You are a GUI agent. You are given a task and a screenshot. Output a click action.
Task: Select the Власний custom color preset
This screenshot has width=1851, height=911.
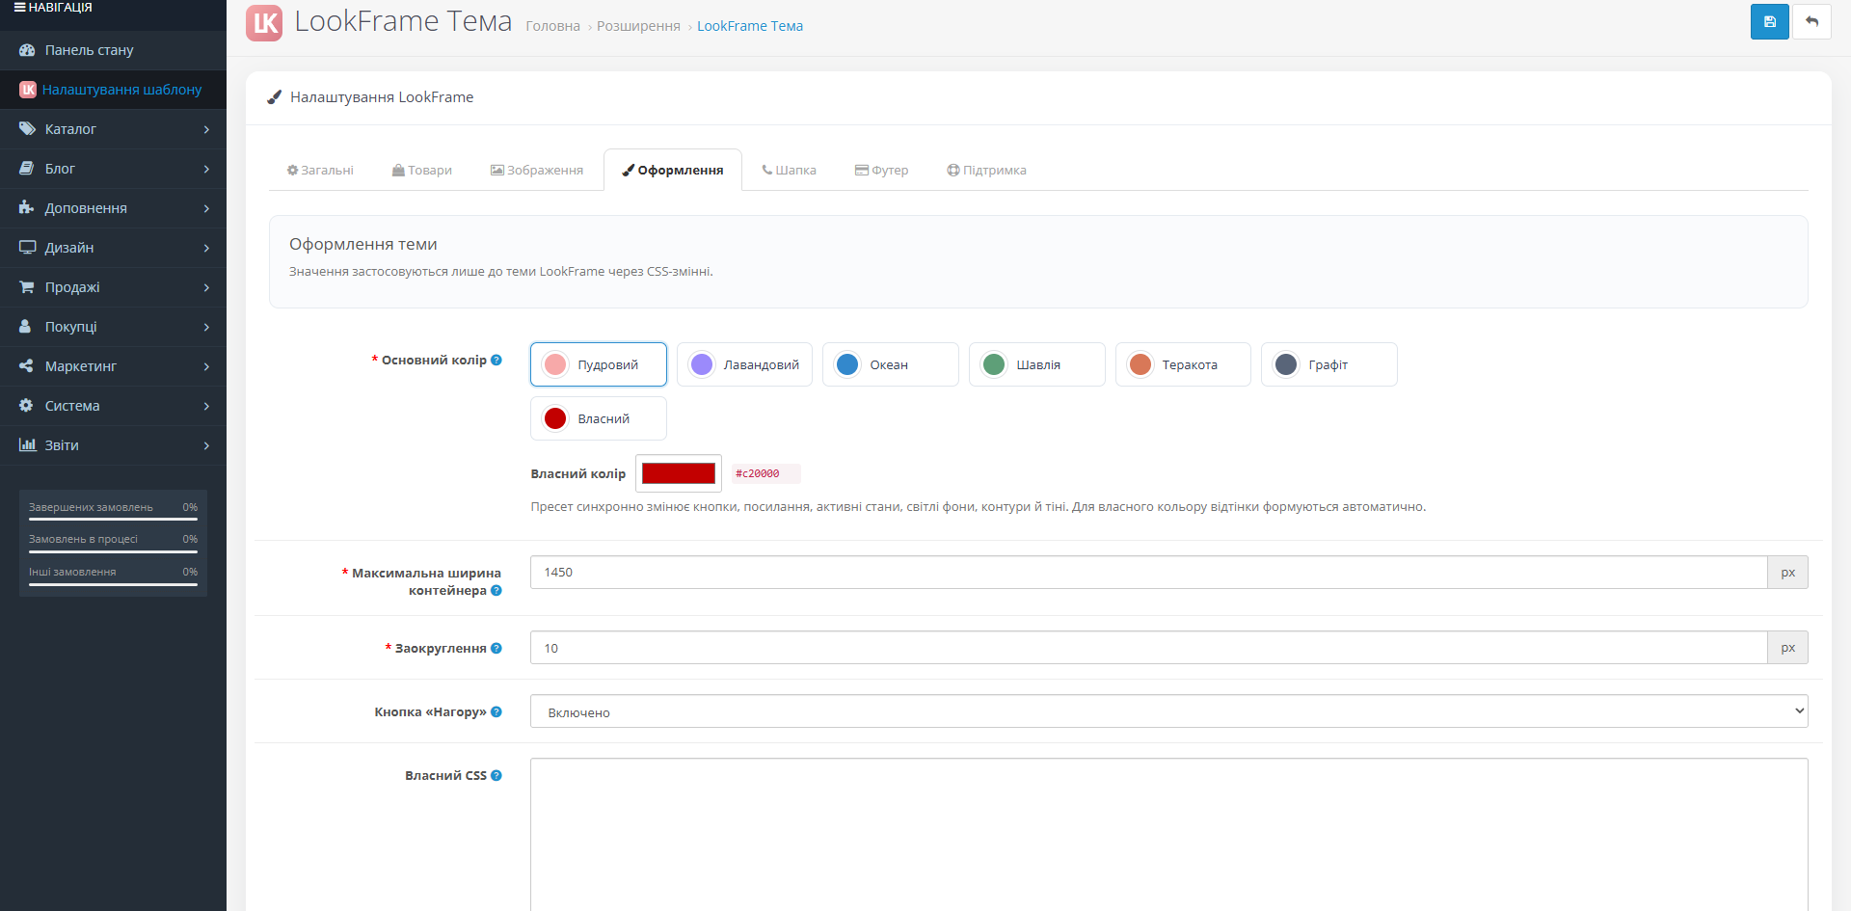coord(598,418)
